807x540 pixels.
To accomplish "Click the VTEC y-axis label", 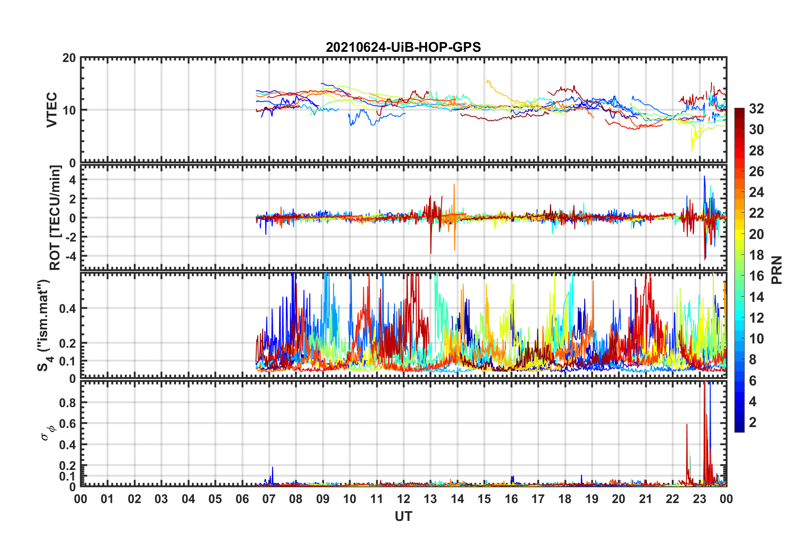I will (x=52, y=110).
